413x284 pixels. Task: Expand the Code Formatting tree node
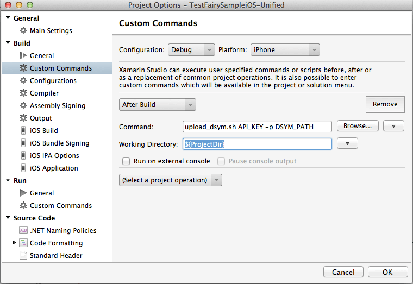click(14, 243)
